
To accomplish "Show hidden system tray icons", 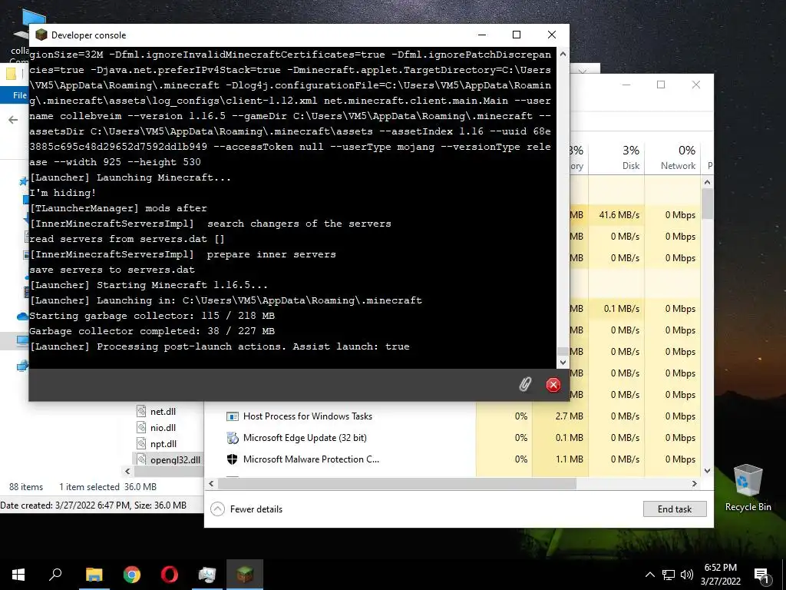I will [x=649, y=575].
